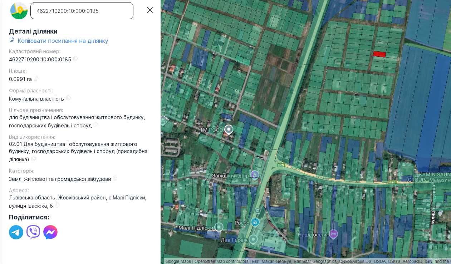The width and height of the screenshot is (451, 264).
Task: Select the red highlighted parcel on map
Action: (x=379, y=54)
